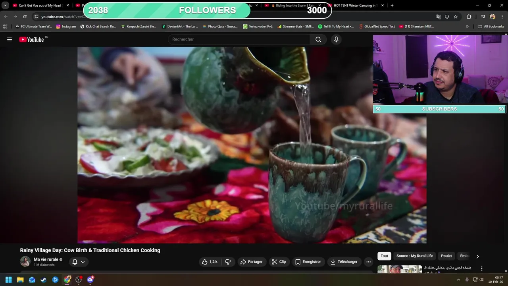Image resolution: width=508 pixels, height=286 pixels.
Task: Open the All Bookmarks folder
Action: pyautogui.click(x=491, y=27)
